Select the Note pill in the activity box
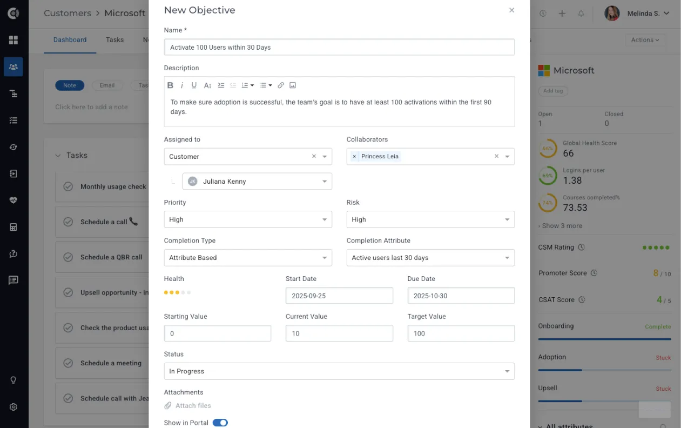The height and width of the screenshot is (428, 681). click(x=70, y=85)
